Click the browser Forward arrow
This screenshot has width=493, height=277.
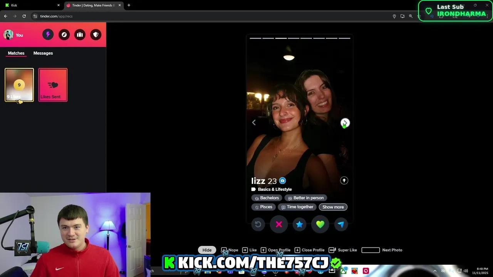pos(15,16)
